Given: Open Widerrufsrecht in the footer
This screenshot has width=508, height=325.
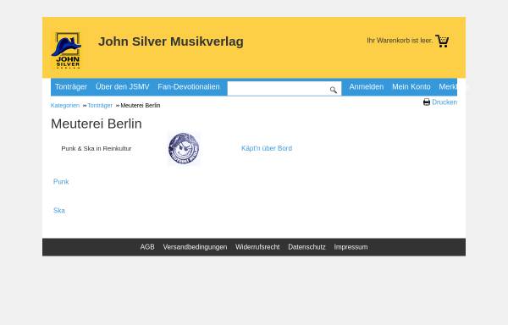Looking at the screenshot, I should (x=257, y=247).
